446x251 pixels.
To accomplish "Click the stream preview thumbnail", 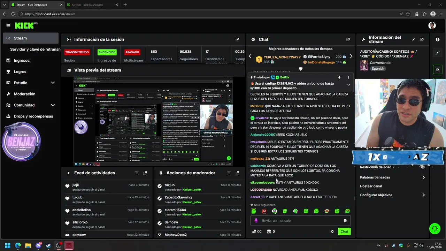I will point(153,122).
